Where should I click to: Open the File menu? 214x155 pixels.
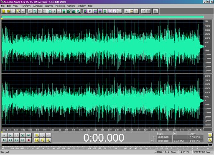(x=3, y=6)
